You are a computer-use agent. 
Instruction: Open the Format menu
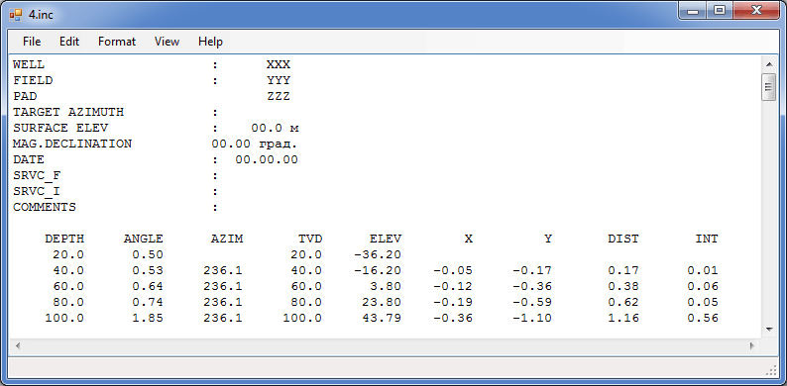117,42
